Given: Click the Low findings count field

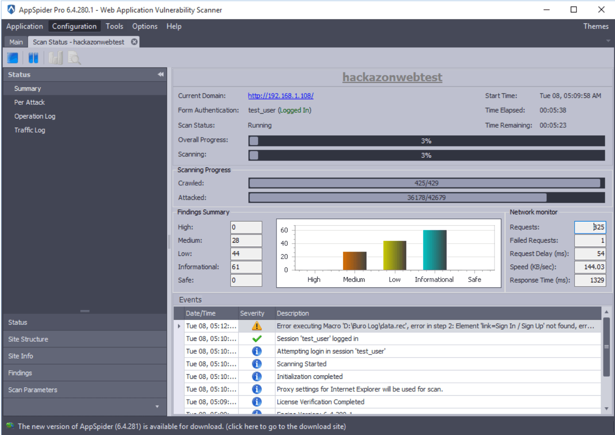Looking at the screenshot, I should [x=246, y=254].
